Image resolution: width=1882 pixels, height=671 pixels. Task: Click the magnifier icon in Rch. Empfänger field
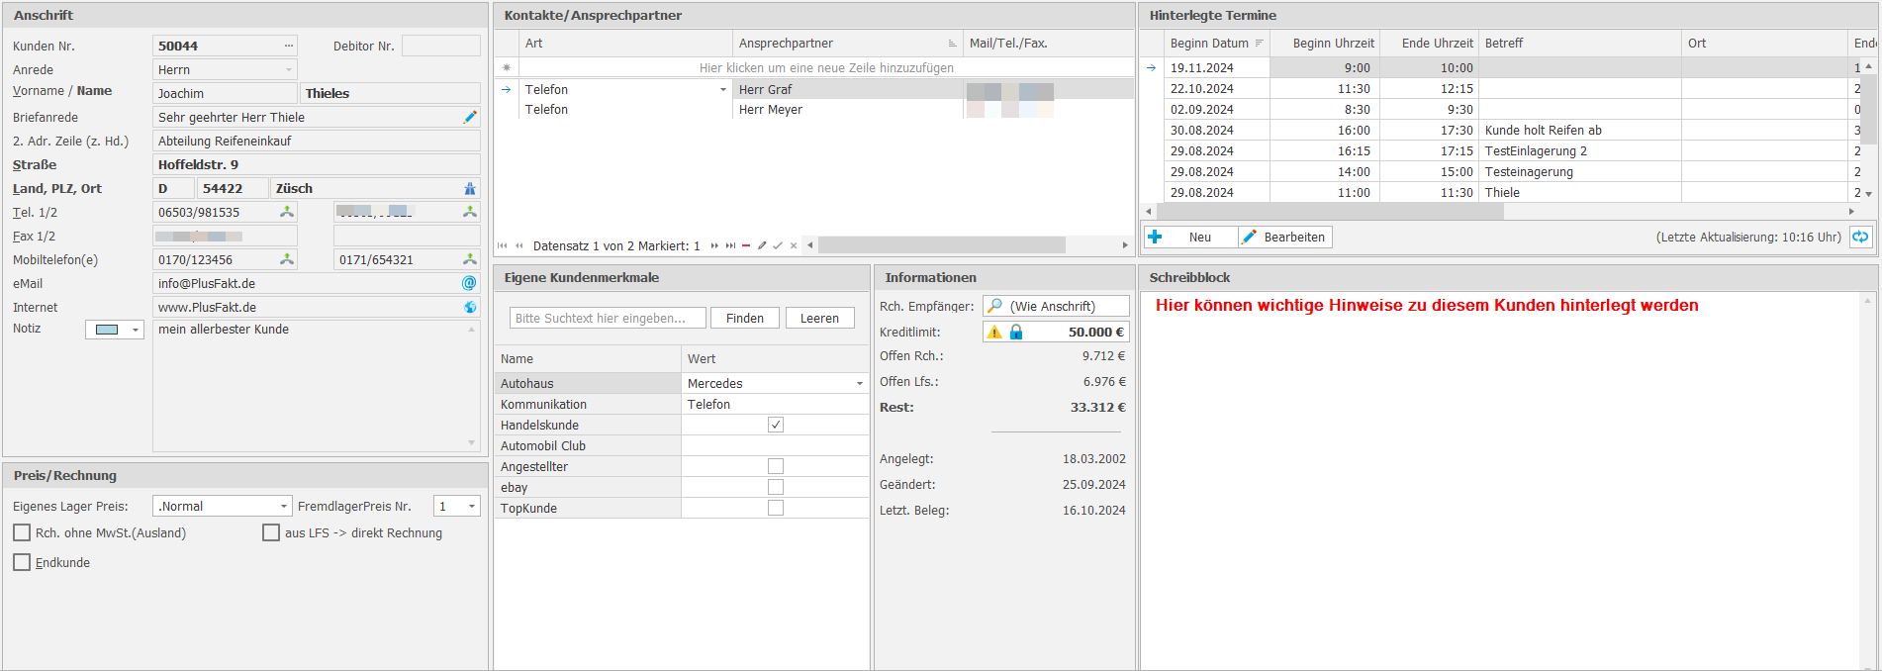(995, 306)
